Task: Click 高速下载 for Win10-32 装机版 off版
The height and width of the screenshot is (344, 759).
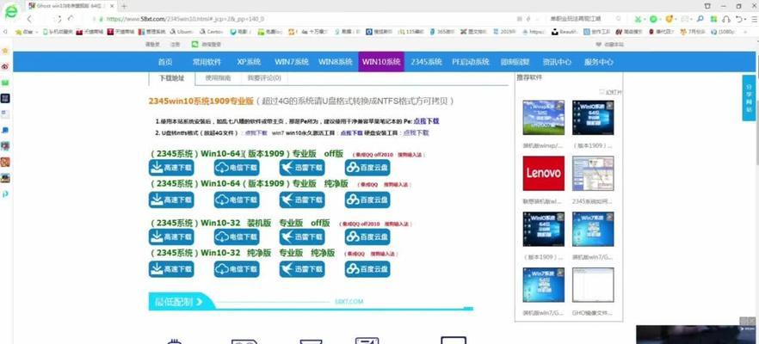Action: pyautogui.click(x=171, y=237)
